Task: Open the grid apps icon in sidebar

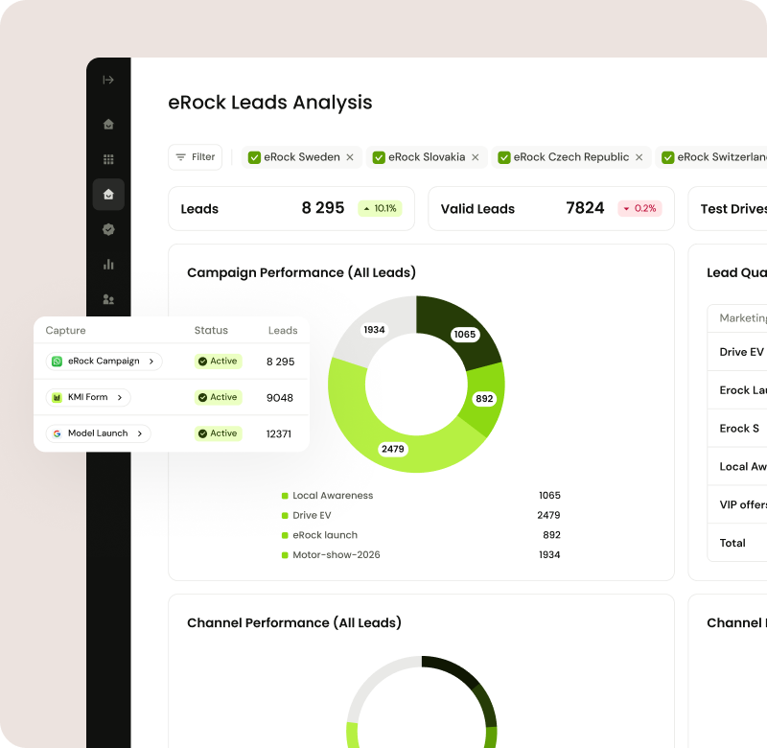Action: coord(108,159)
